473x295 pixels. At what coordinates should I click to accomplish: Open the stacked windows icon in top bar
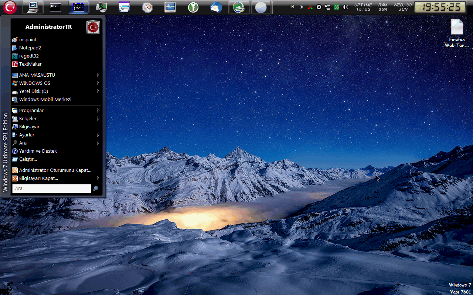pos(124,7)
